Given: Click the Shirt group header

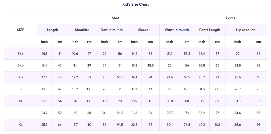Looking at the screenshot, I should pos(116,18).
